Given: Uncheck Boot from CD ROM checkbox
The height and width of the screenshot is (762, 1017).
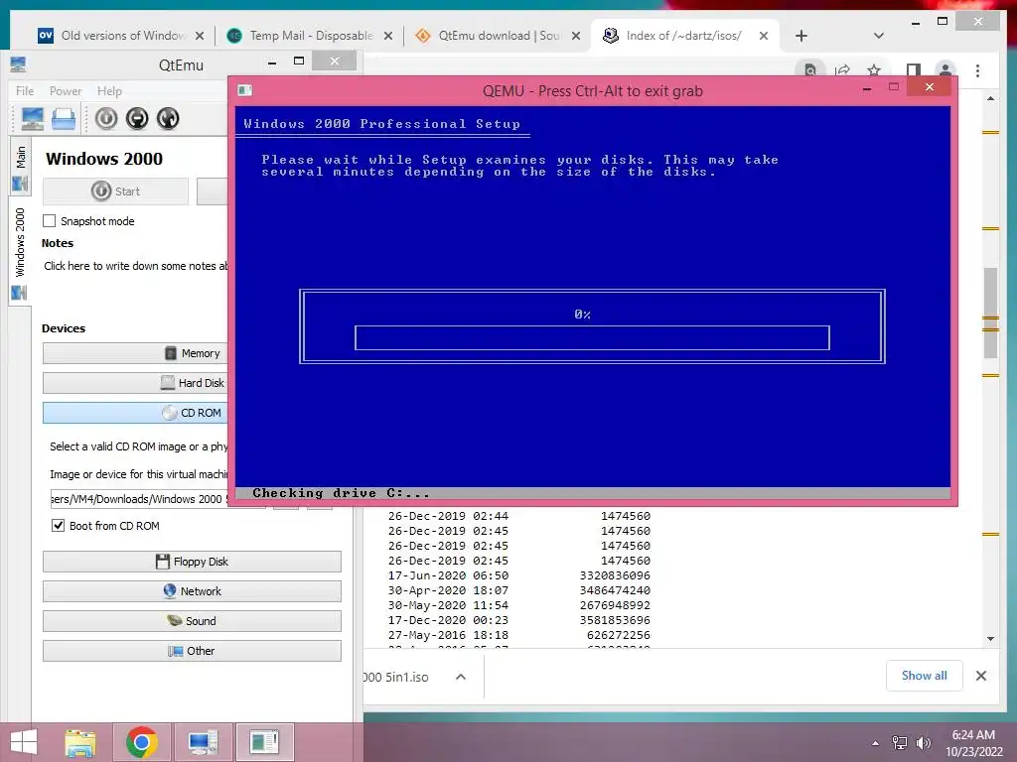Looking at the screenshot, I should (58, 526).
